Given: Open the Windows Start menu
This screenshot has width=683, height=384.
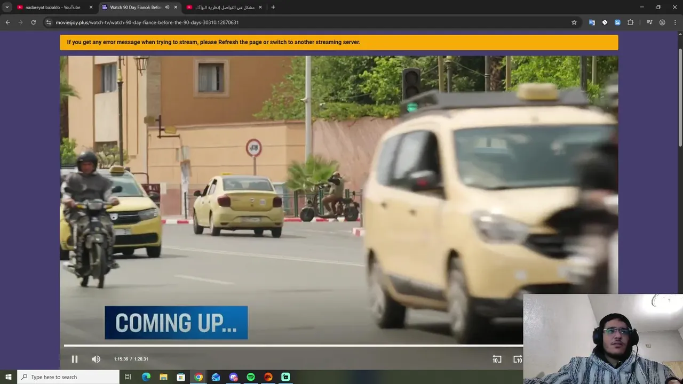Looking at the screenshot, I should [9, 377].
